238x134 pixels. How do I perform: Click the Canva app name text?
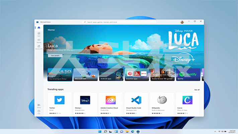[180, 108]
